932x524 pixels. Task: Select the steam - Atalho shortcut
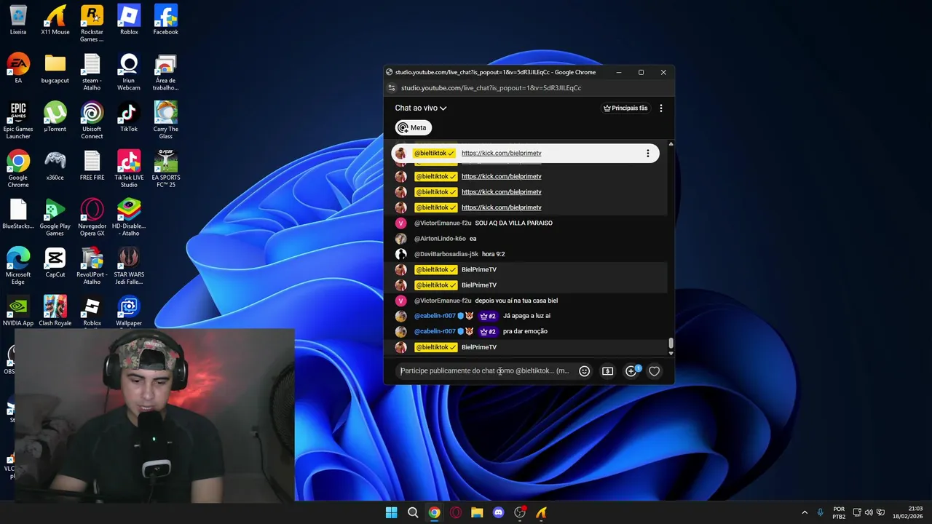92,72
